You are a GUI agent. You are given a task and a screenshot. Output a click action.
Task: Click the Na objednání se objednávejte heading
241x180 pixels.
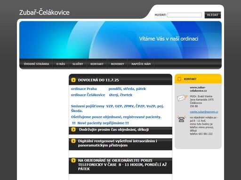click(x=122, y=165)
